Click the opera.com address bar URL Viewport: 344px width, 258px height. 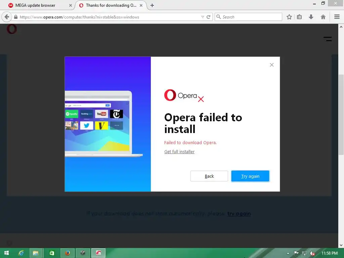(79, 17)
